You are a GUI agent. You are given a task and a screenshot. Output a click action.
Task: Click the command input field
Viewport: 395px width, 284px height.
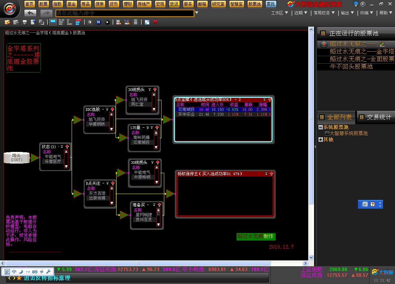coord(125,13)
